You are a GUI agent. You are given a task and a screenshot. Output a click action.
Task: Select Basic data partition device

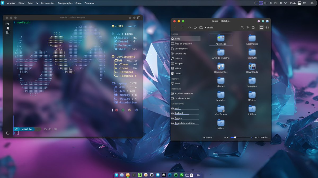[185, 123]
